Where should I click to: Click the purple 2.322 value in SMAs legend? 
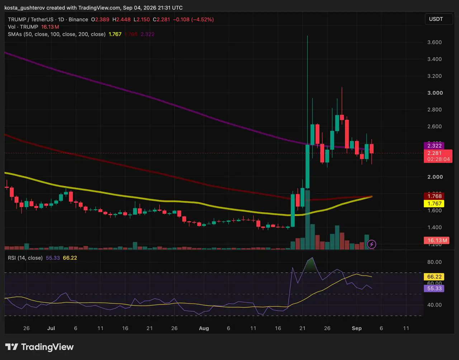(x=147, y=34)
